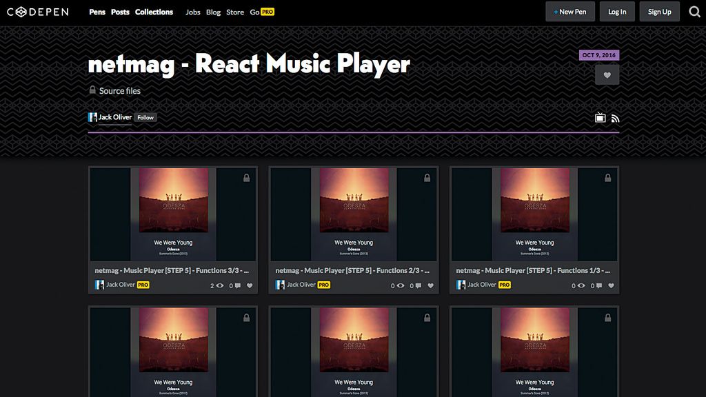706x397 pixels.
Task: Open the Blog page
Action: (x=213, y=12)
